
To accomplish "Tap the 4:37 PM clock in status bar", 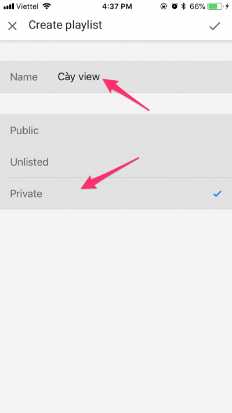I will pyautogui.click(x=117, y=6).
